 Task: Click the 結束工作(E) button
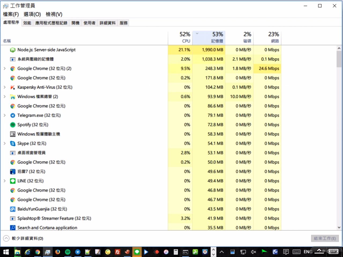tap(325, 238)
